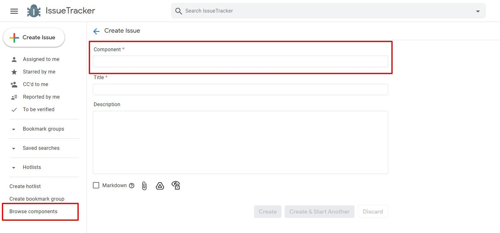
Task: Click the Component input field
Action: (240, 62)
